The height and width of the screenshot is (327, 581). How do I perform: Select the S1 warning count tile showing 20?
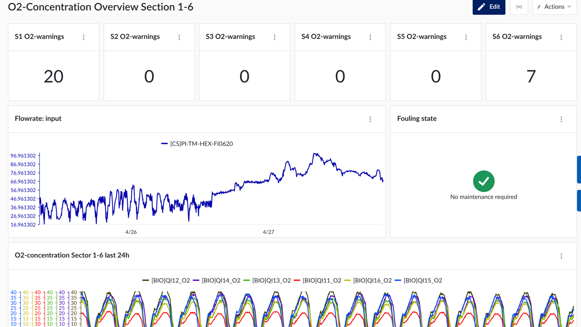54,76
